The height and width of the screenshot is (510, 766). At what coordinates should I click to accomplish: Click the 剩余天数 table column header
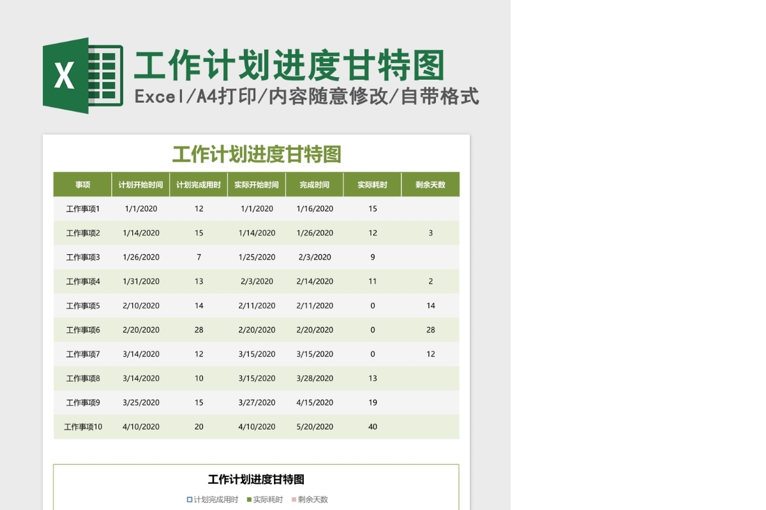(430, 185)
